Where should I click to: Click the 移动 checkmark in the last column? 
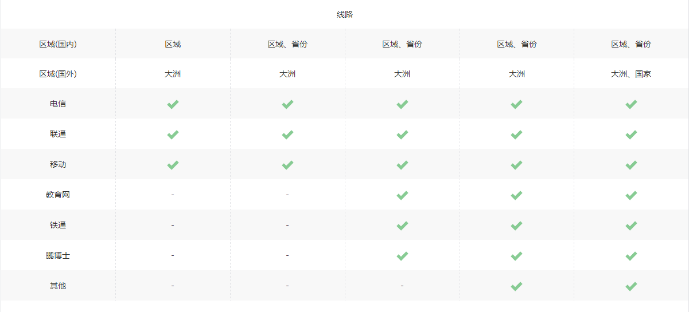coord(631,165)
